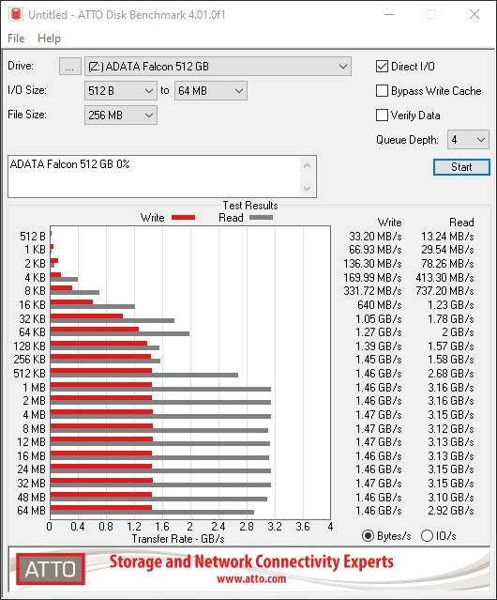Open the Queue Depth dropdown
This screenshot has width=497, height=600.
pyautogui.click(x=468, y=140)
